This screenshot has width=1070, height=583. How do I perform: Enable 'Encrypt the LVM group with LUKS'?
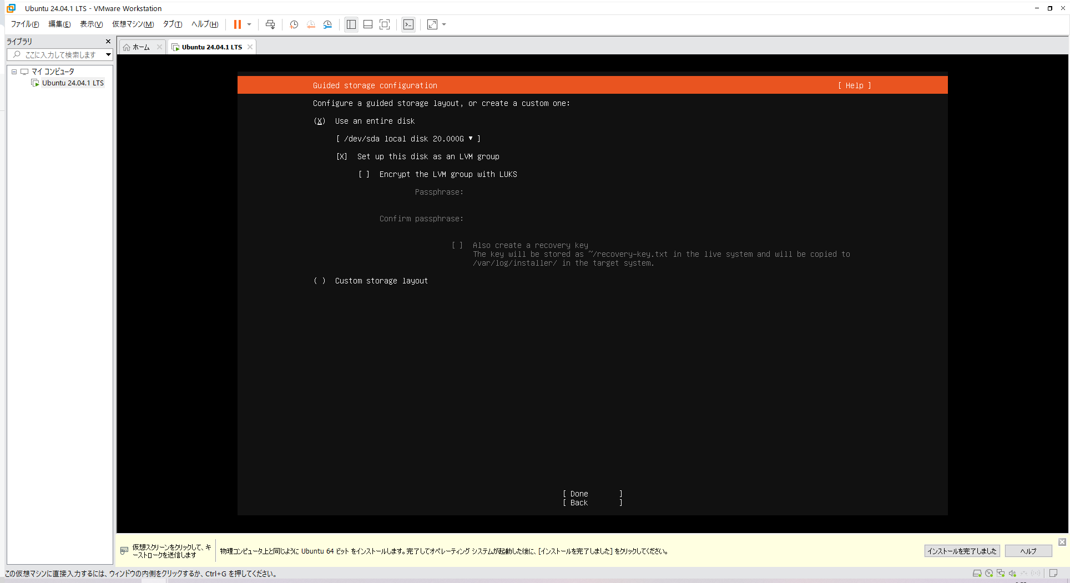(x=364, y=174)
